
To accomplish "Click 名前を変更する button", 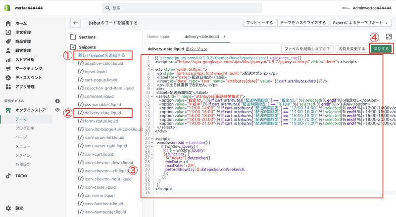I will 352,49.
